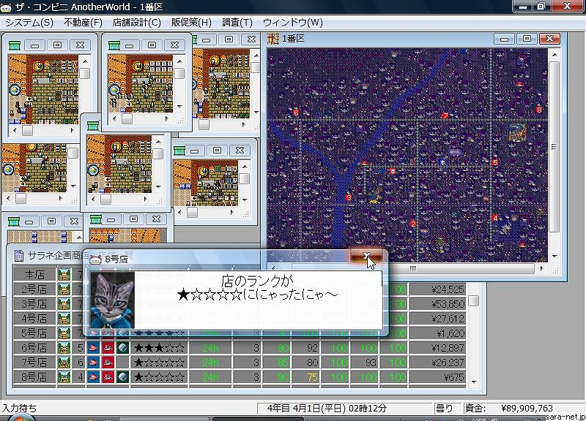Click the map's horizontal scrollbar thumb

tap(412, 268)
